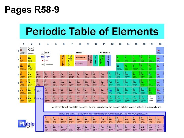This screenshot has height=138, width=184.
Task: Click the Uus element 117 cell
Action: click(x=152, y=99)
